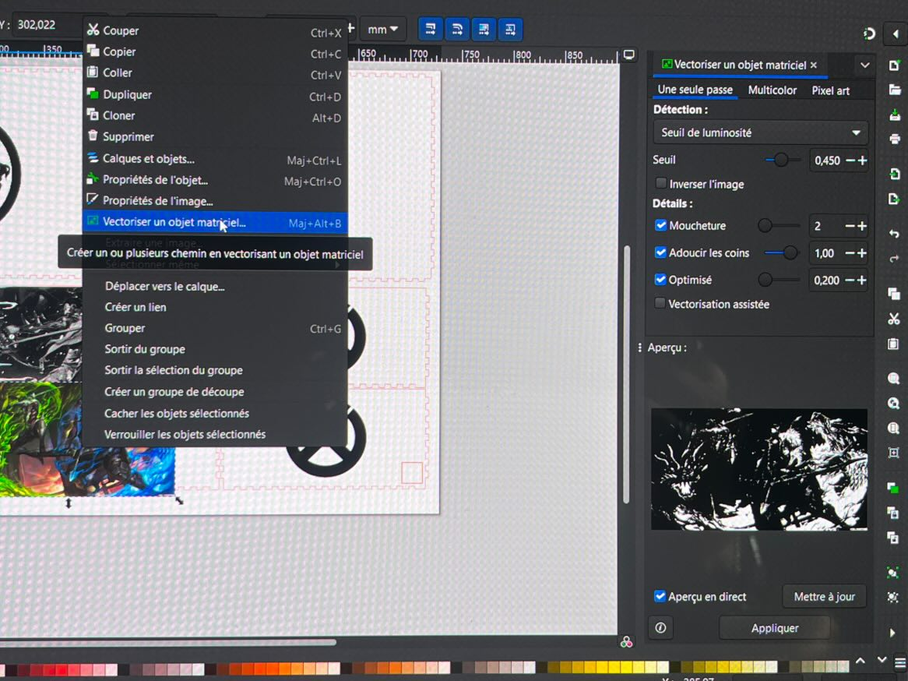This screenshot has height=681, width=908.
Task: Click the palette down chevron
Action: click(x=882, y=661)
